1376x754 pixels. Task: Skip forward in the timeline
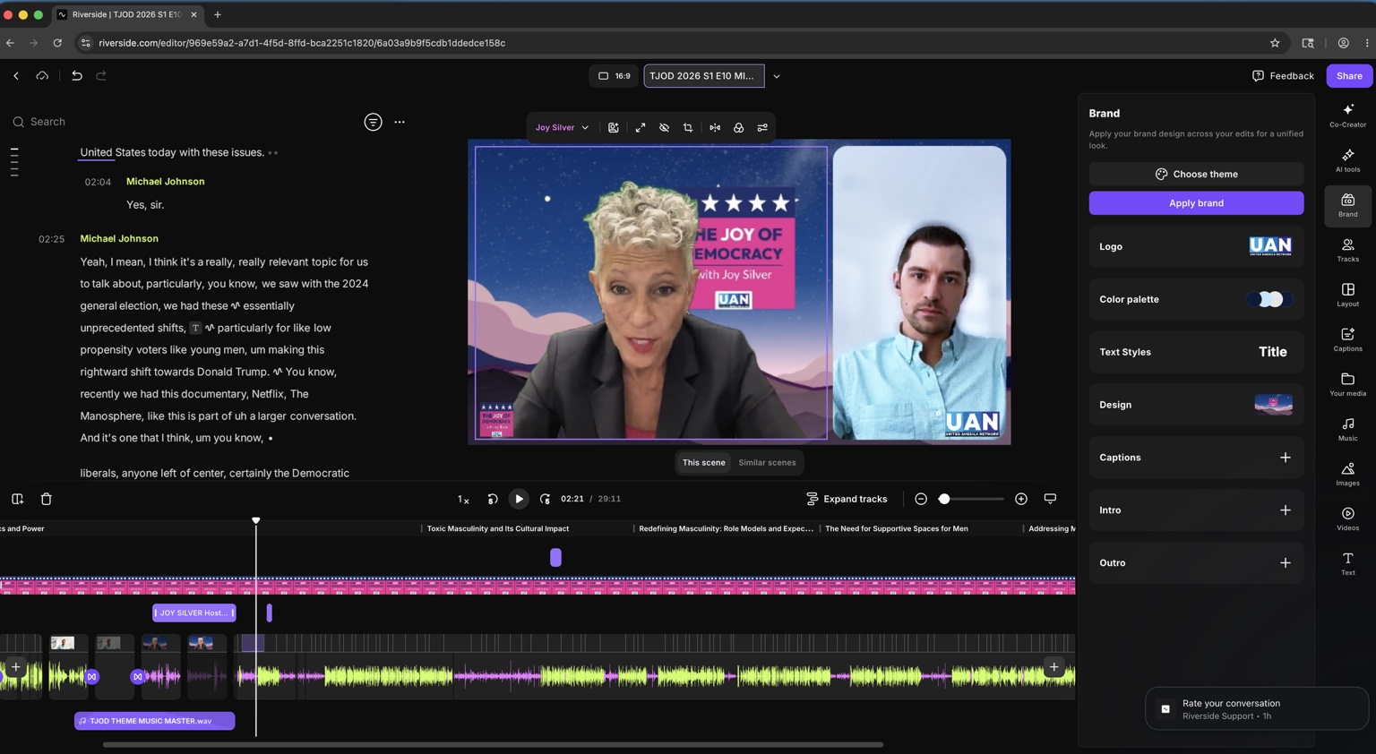(545, 499)
